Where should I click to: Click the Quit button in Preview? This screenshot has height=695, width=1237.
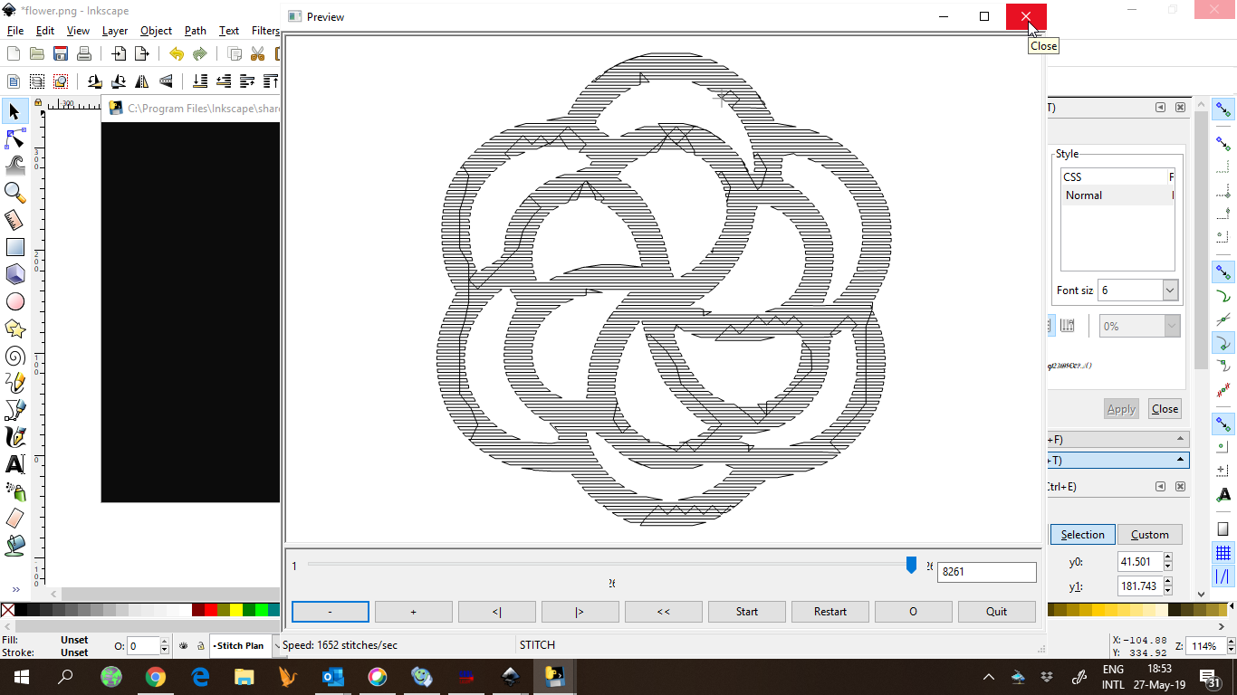coord(997,612)
